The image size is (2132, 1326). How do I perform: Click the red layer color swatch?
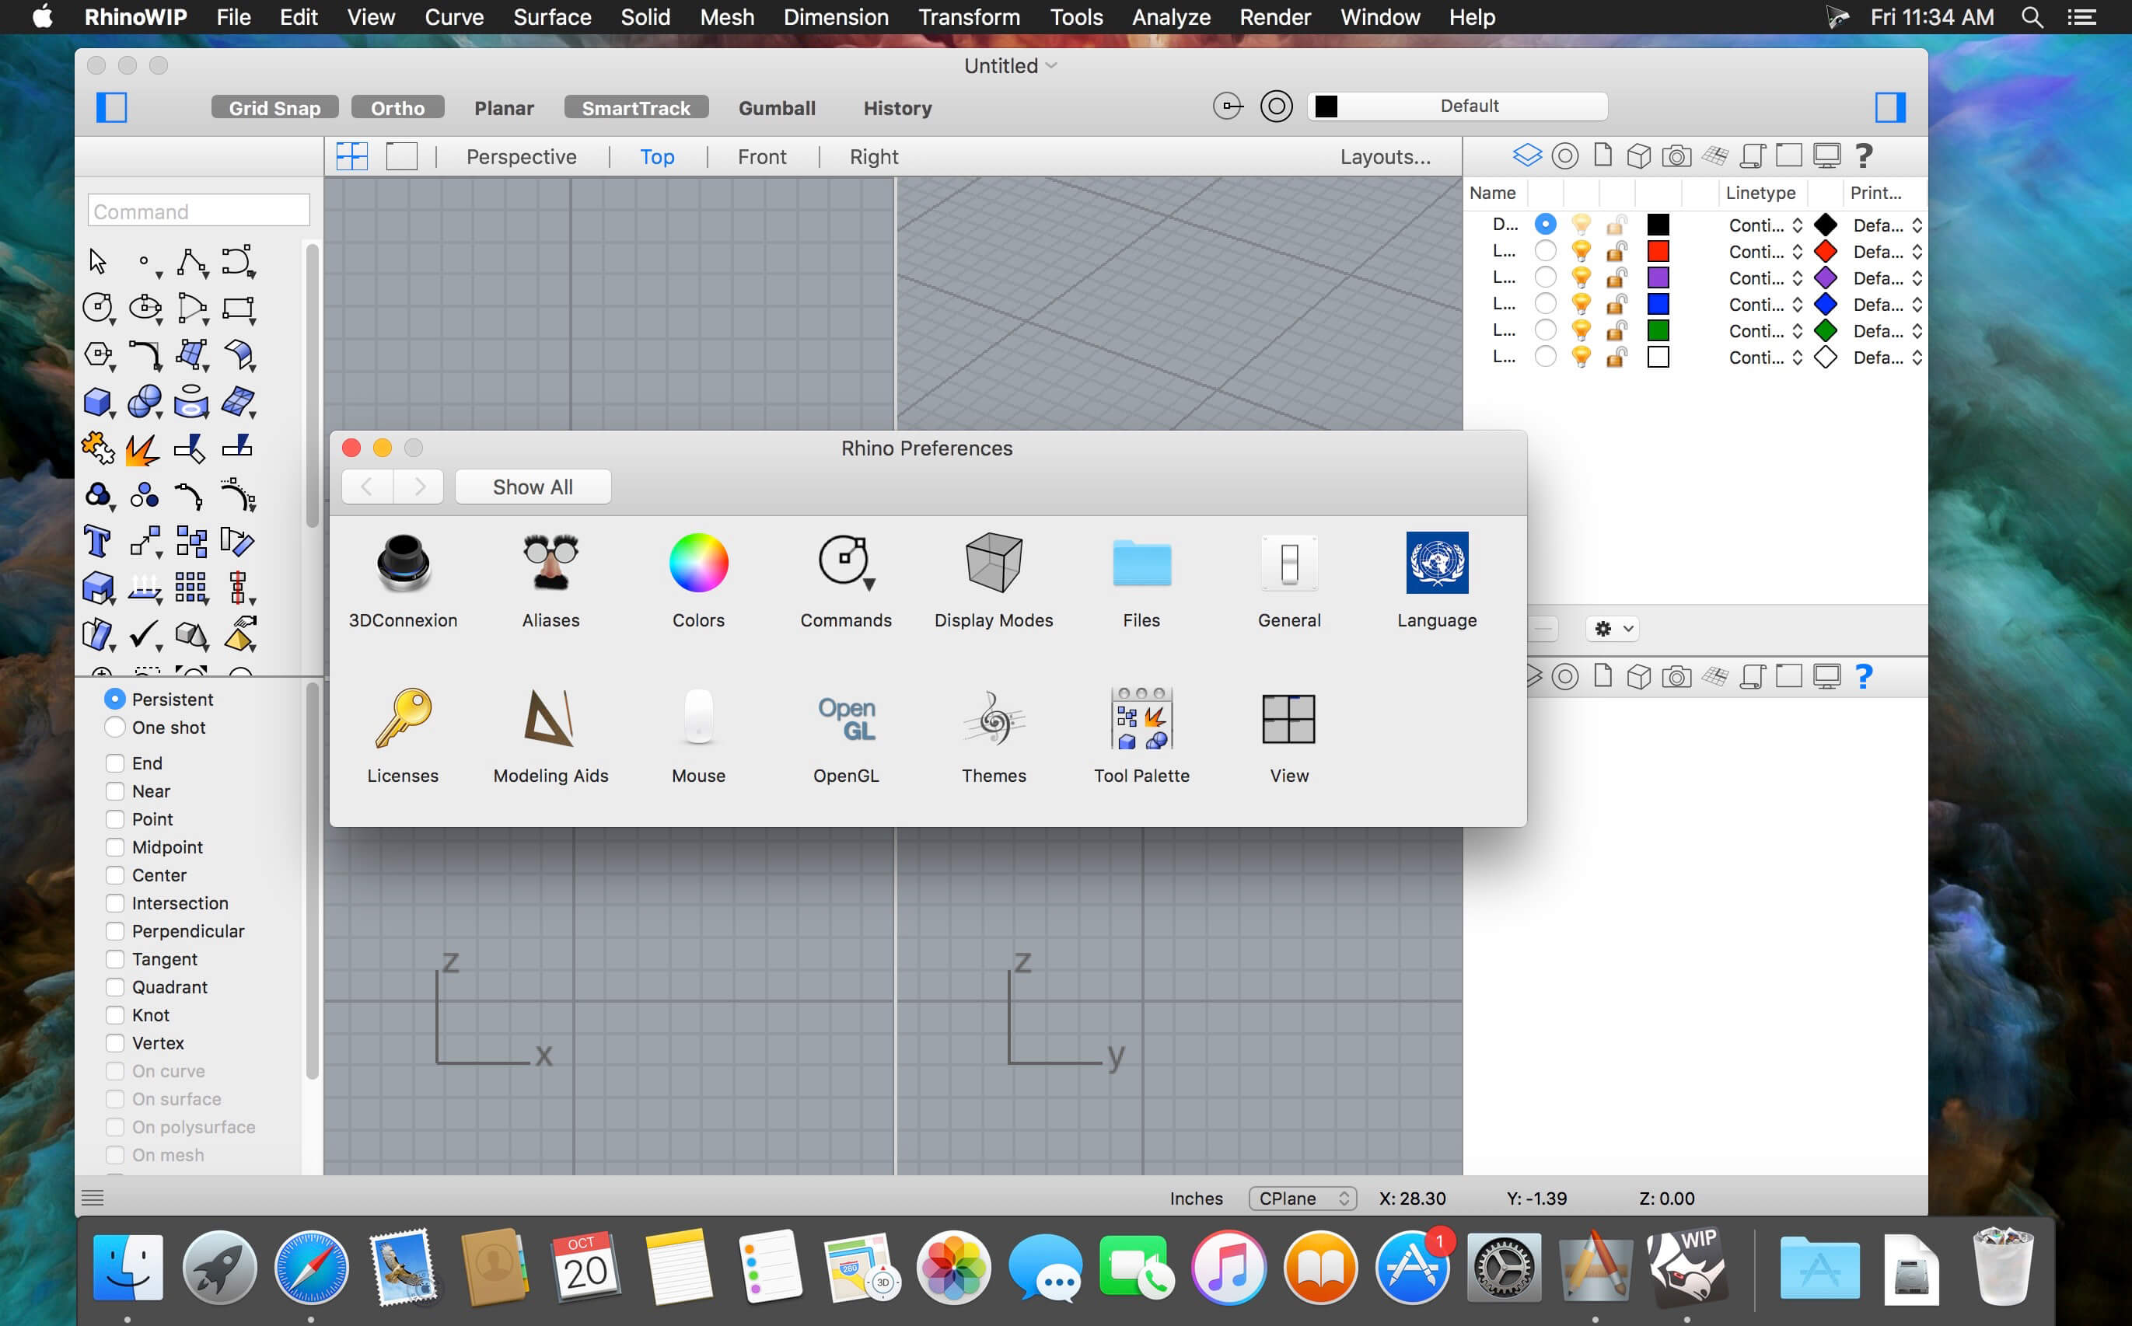point(1658,252)
